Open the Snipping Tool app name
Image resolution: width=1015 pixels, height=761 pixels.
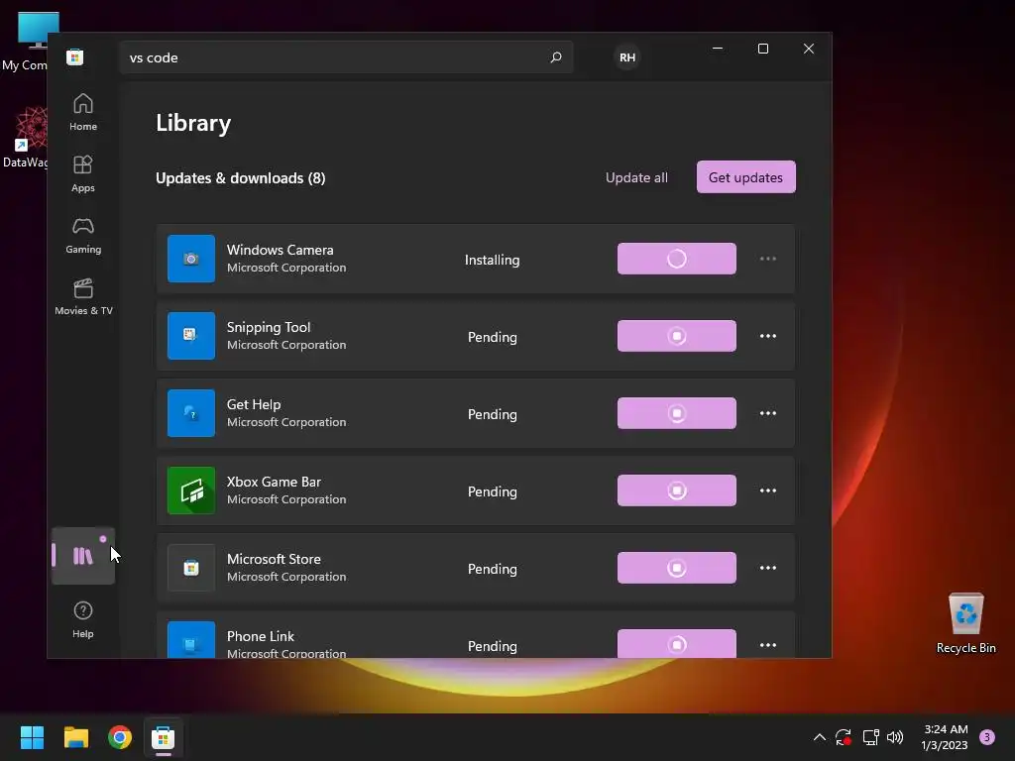pyautogui.click(x=269, y=327)
